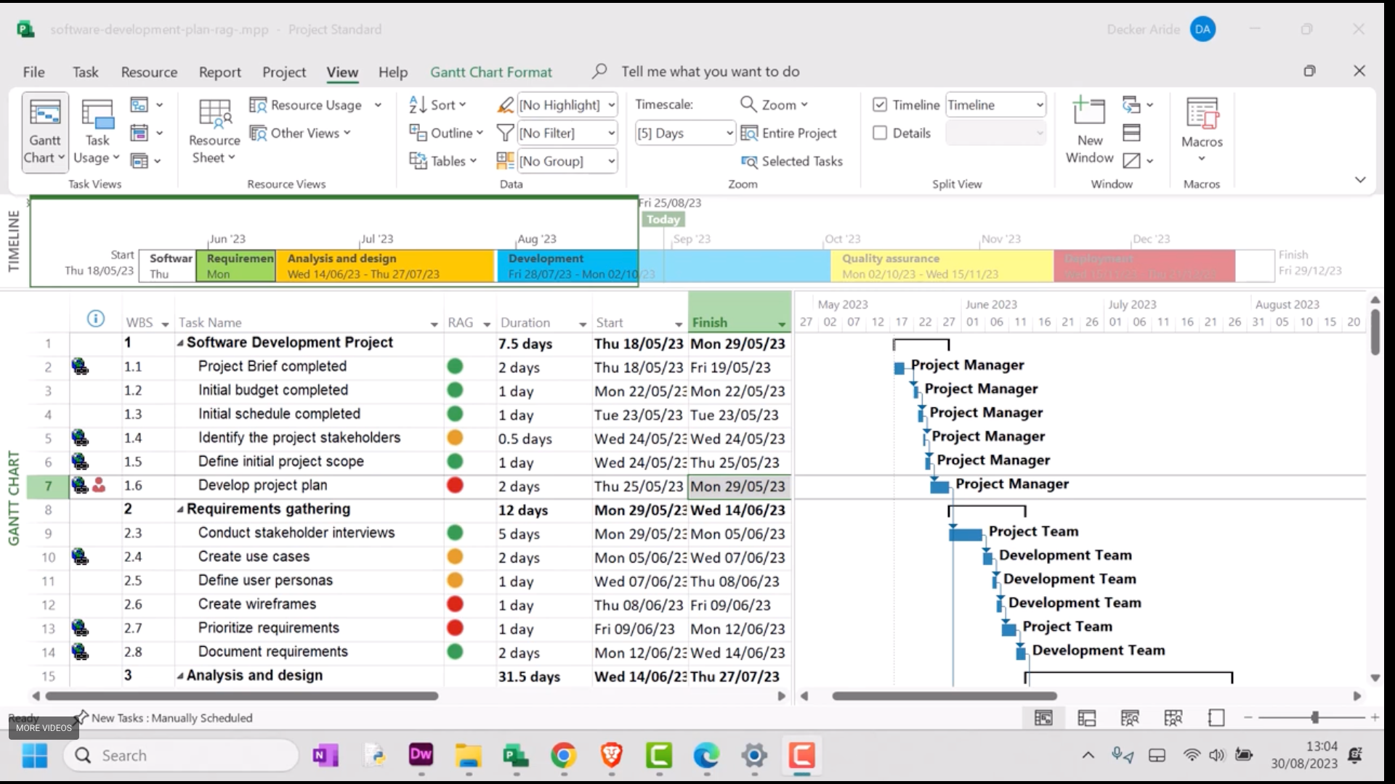The height and width of the screenshot is (784, 1395).
Task: Collapse the Requirements gathering summary task
Action: coord(180,510)
